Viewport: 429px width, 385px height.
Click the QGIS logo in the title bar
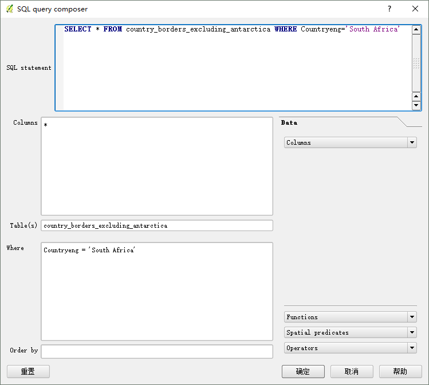pos(10,9)
